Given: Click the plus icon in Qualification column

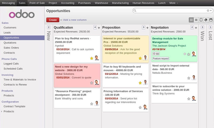Looking at the screenshot, I should (99, 27).
